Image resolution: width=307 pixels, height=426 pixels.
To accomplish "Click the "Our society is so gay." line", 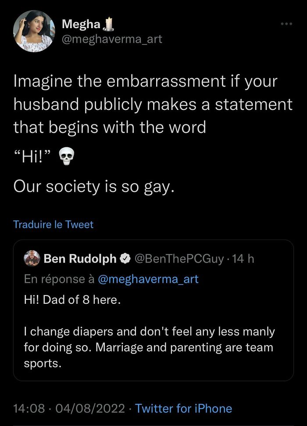I will point(94,187).
